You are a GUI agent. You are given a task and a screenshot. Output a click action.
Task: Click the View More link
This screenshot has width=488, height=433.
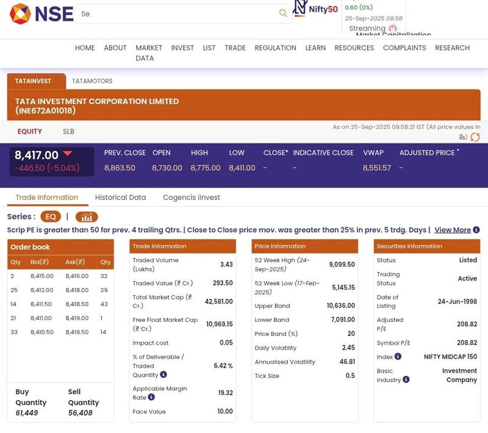click(x=452, y=230)
